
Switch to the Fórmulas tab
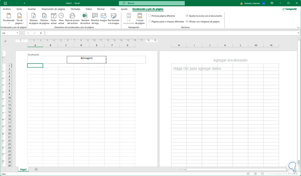click(x=76, y=9)
